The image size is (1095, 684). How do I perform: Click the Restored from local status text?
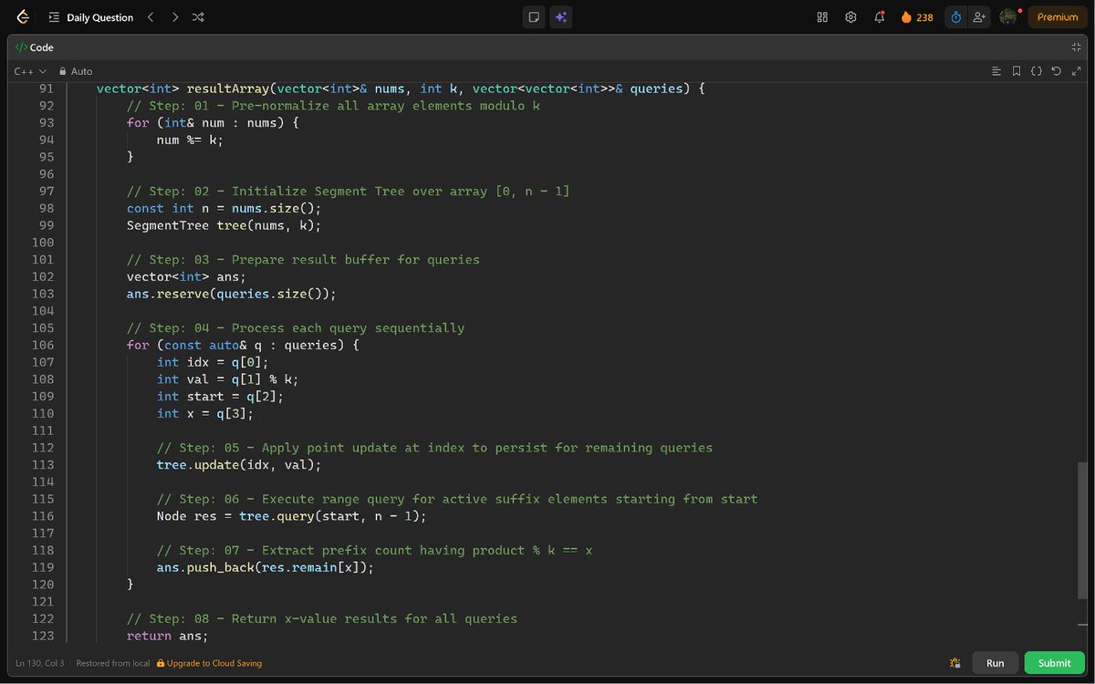point(113,663)
